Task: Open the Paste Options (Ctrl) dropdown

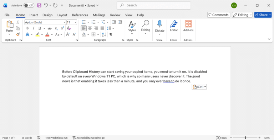Action: pyautogui.click(x=199, y=87)
